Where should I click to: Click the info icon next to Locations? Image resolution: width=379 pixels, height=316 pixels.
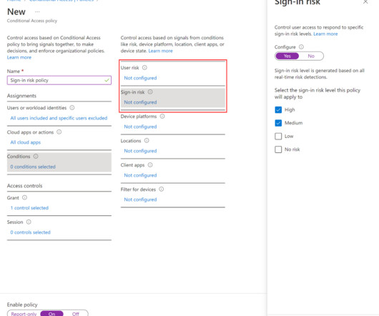coord(147,140)
